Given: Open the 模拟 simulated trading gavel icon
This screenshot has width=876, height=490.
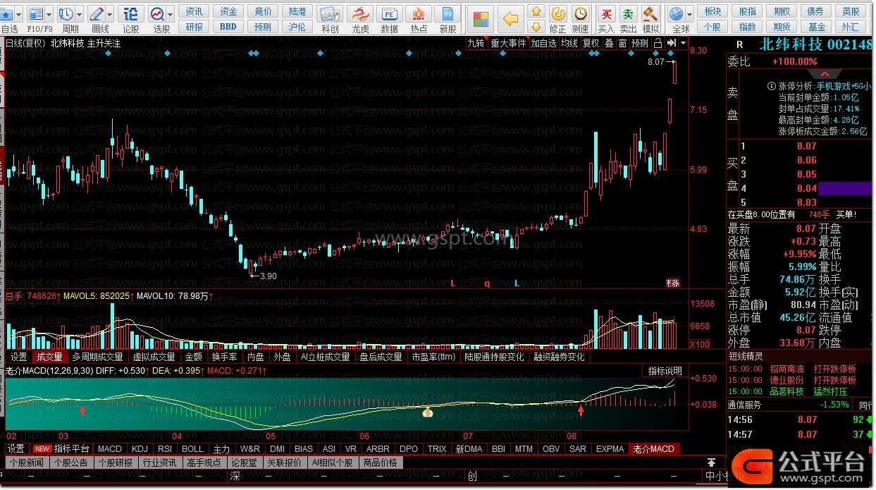Looking at the screenshot, I should click(650, 13).
